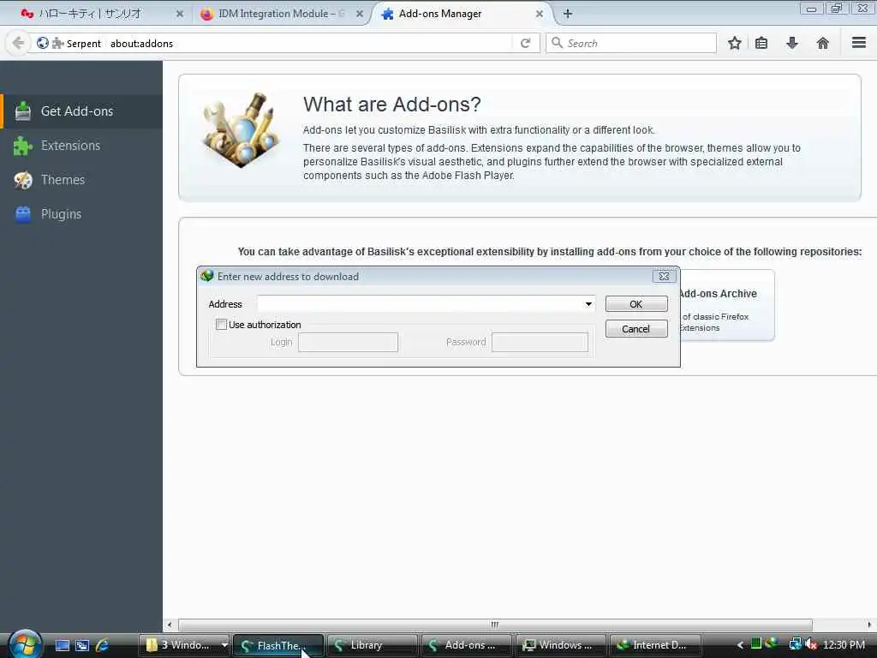
Task: Click the Get Add-ons download icon
Action: tap(23, 111)
